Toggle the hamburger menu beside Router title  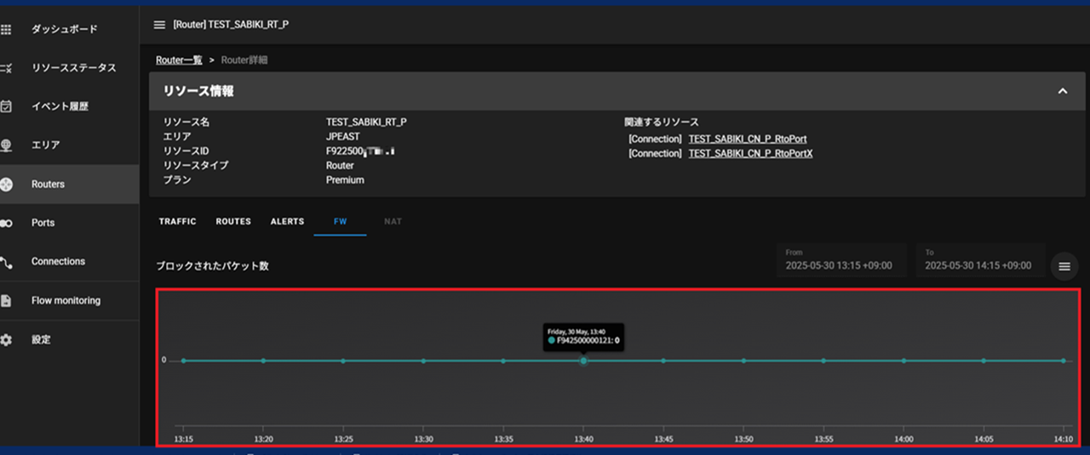tap(159, 25)
